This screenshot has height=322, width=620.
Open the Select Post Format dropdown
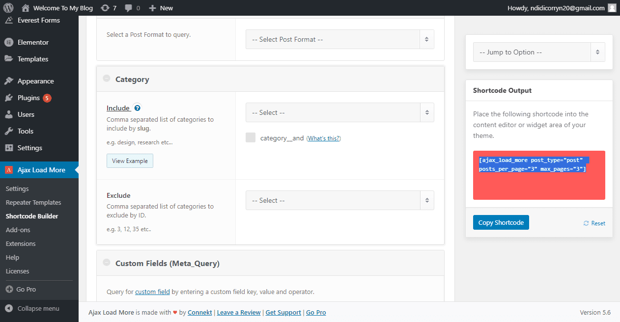click(x=340, y=39)
